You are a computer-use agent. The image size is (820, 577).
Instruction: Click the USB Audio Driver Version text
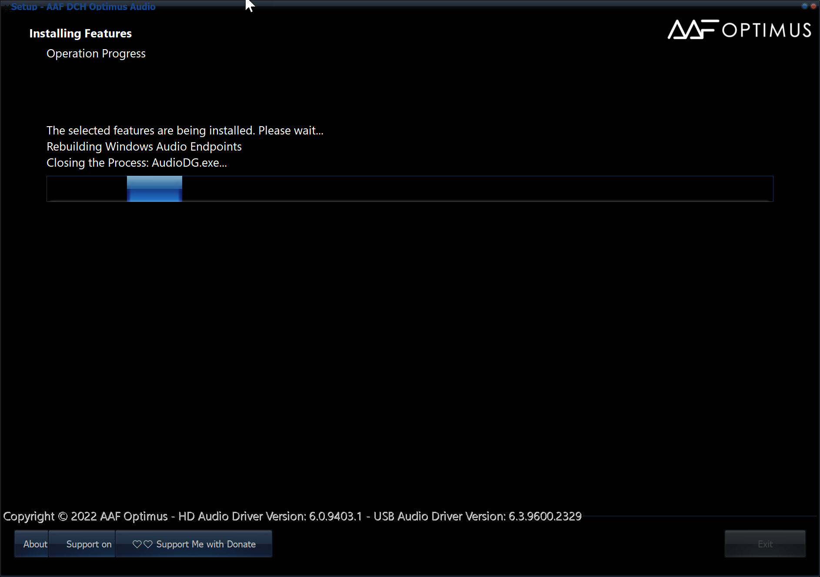point(477,517)
